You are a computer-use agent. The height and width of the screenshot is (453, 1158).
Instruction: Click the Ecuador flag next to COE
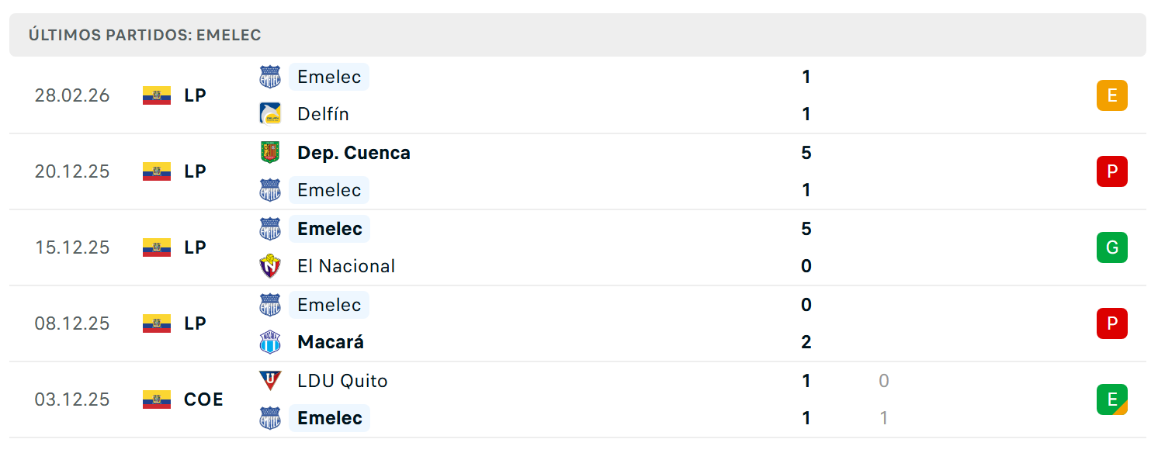157,399
